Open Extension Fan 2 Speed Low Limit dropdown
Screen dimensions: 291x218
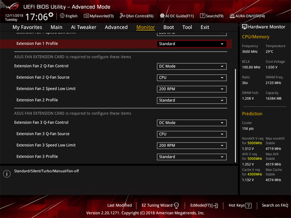pos(192,89)
